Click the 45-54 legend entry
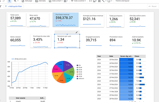This screenshot has width=159, height=102. (80, 74)
